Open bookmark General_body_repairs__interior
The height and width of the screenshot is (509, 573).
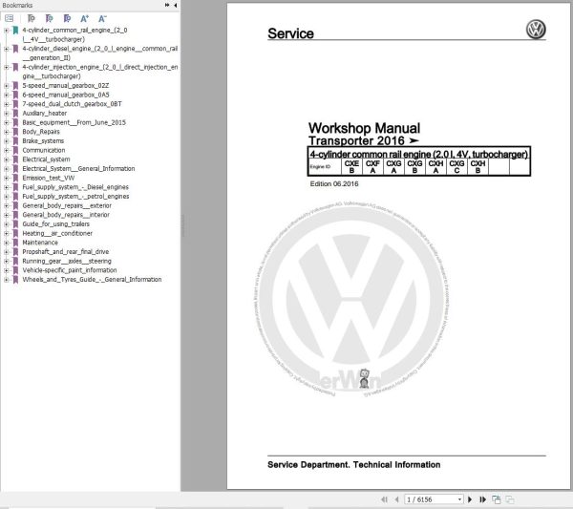tap(66, 215)
